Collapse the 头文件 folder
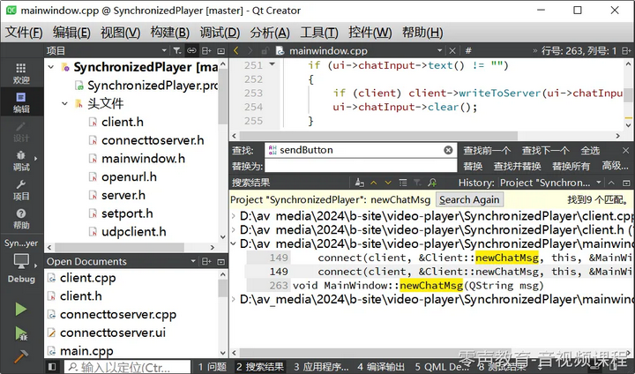The height and width of the screenshot is (374, 635). pos(64,104)
